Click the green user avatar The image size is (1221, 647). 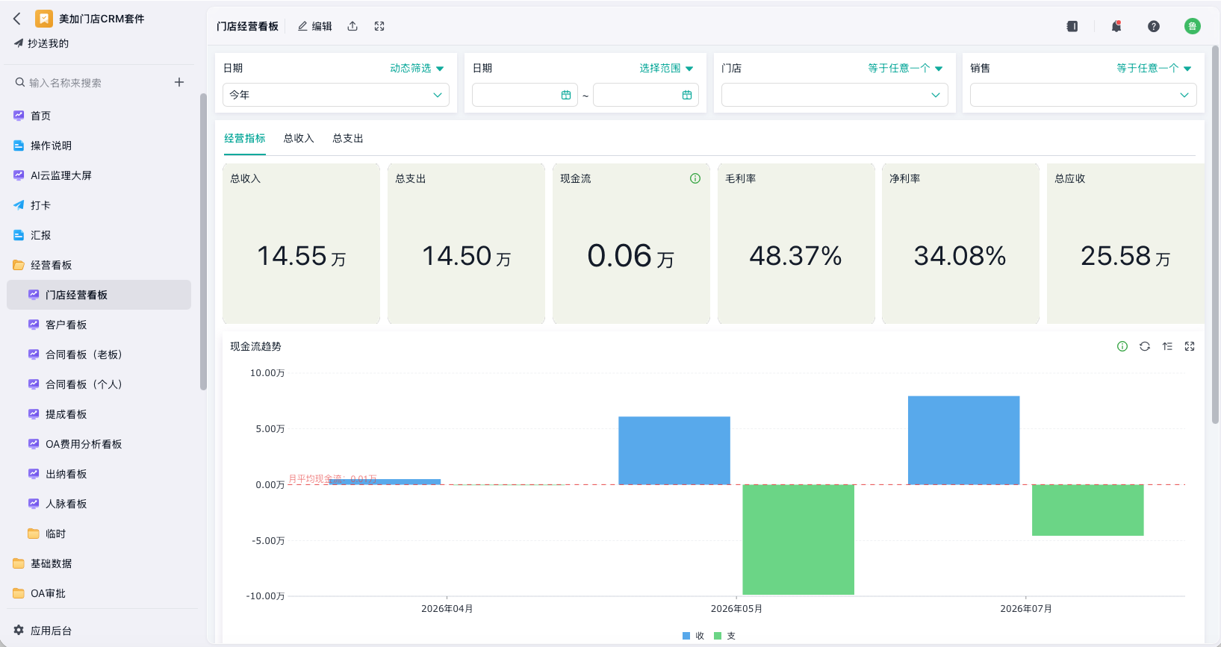pos(1193,26)
